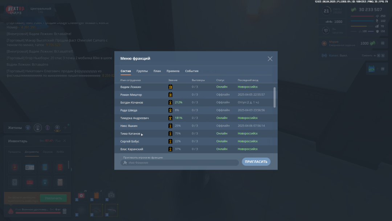Select the orange canister in slot 5
392x221 pixels.
(96, 195)
